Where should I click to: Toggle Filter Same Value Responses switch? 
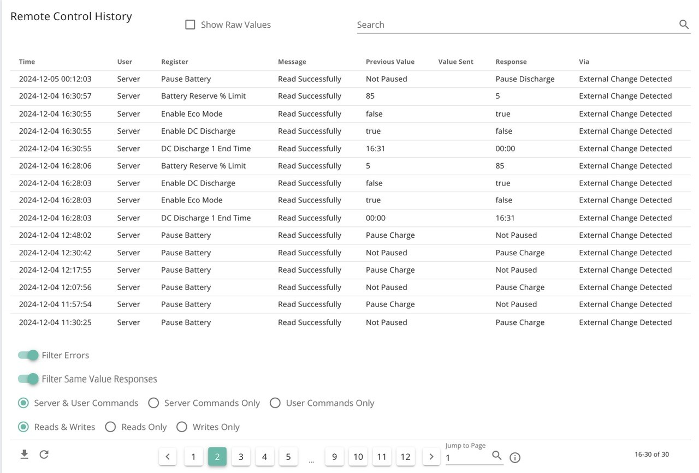[28, 379]
